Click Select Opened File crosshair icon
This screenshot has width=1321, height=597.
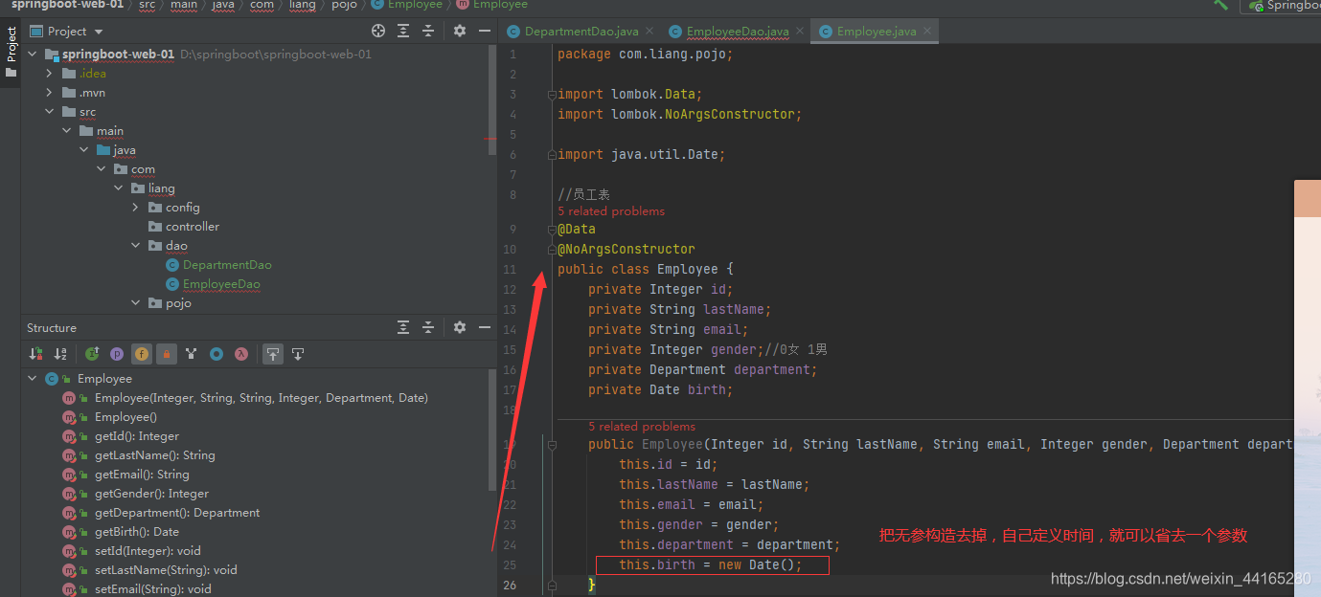378,31
